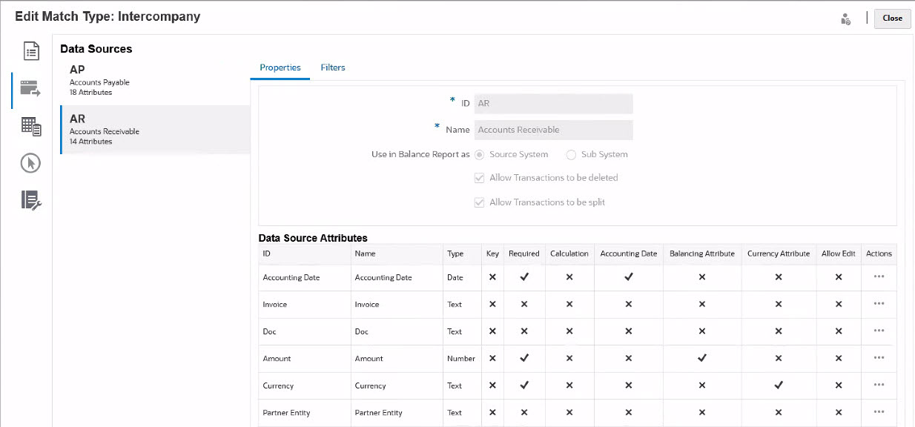Select the Source System radio button
The width and height of the screenshot is (915, 427).
pos(479,155)
